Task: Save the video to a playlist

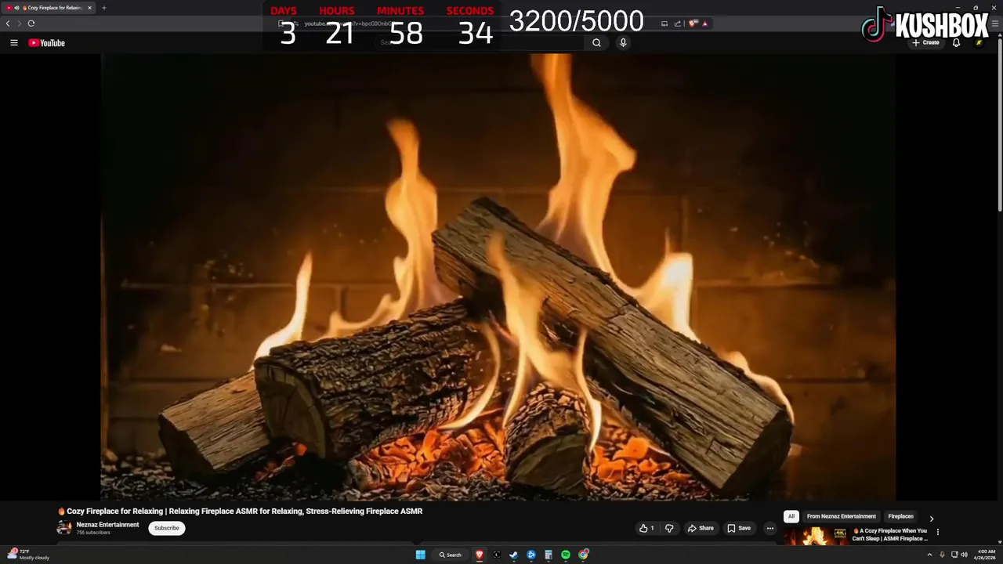Action: (x=739, y=528)
